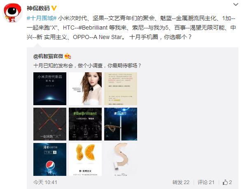View the #BeBrilliant HTC thumbnail
Image resolution: width=243 pixels, height=189 pixels.
[85, 124]
